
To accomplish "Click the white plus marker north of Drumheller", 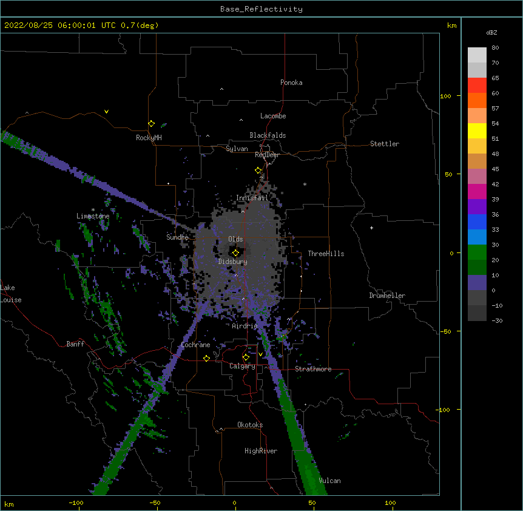I will tap(371, 228).
